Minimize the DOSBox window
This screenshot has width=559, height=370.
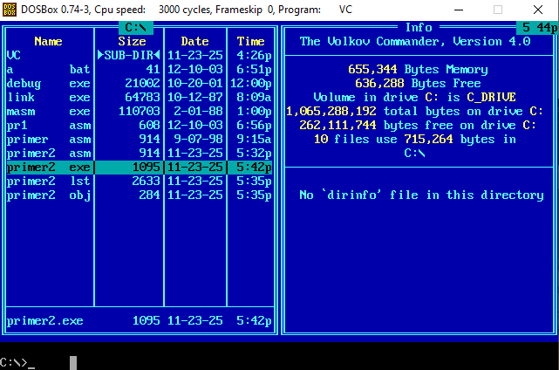[x=459, y=10]
